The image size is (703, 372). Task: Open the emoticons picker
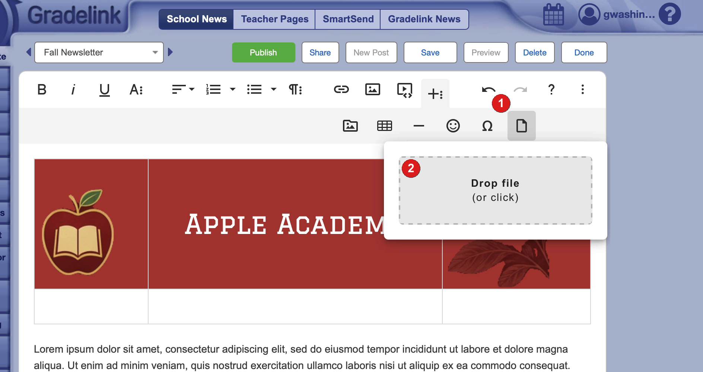click(453, 126)
